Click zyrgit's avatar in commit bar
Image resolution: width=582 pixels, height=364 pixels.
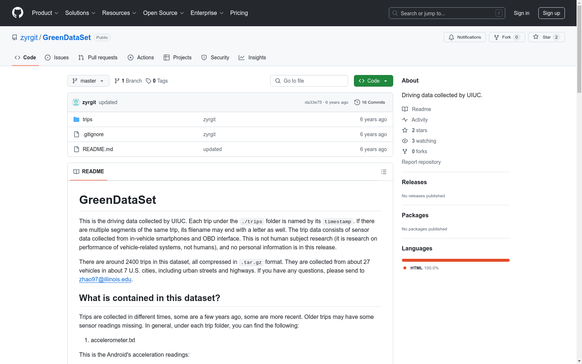[x=76, y=102]
